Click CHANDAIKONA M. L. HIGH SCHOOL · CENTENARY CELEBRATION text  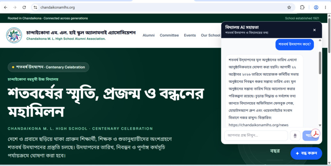click(x=80, y=129)
